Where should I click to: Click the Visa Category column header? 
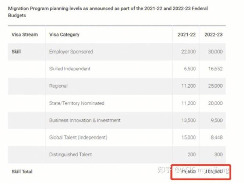point(64,35)
